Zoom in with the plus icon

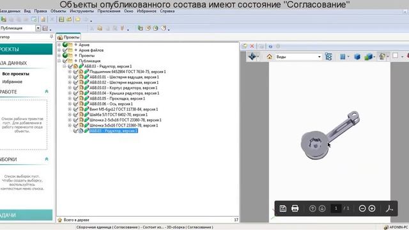tap(372, 208)
